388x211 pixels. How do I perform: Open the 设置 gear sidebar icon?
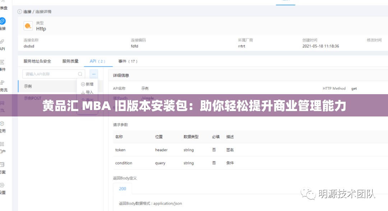pos(2,185)
